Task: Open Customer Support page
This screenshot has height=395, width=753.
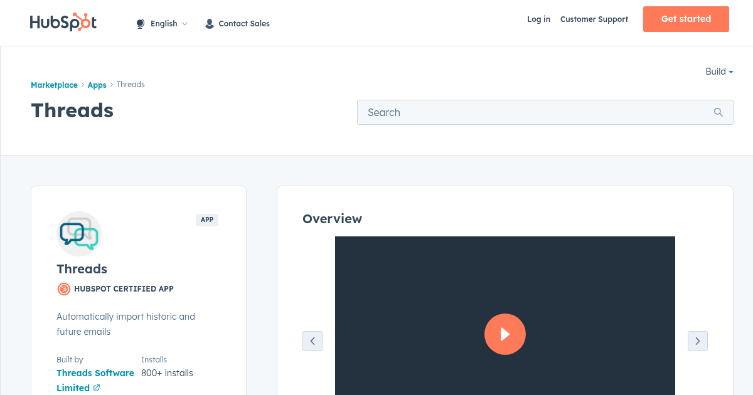Action: click(594, 19)
